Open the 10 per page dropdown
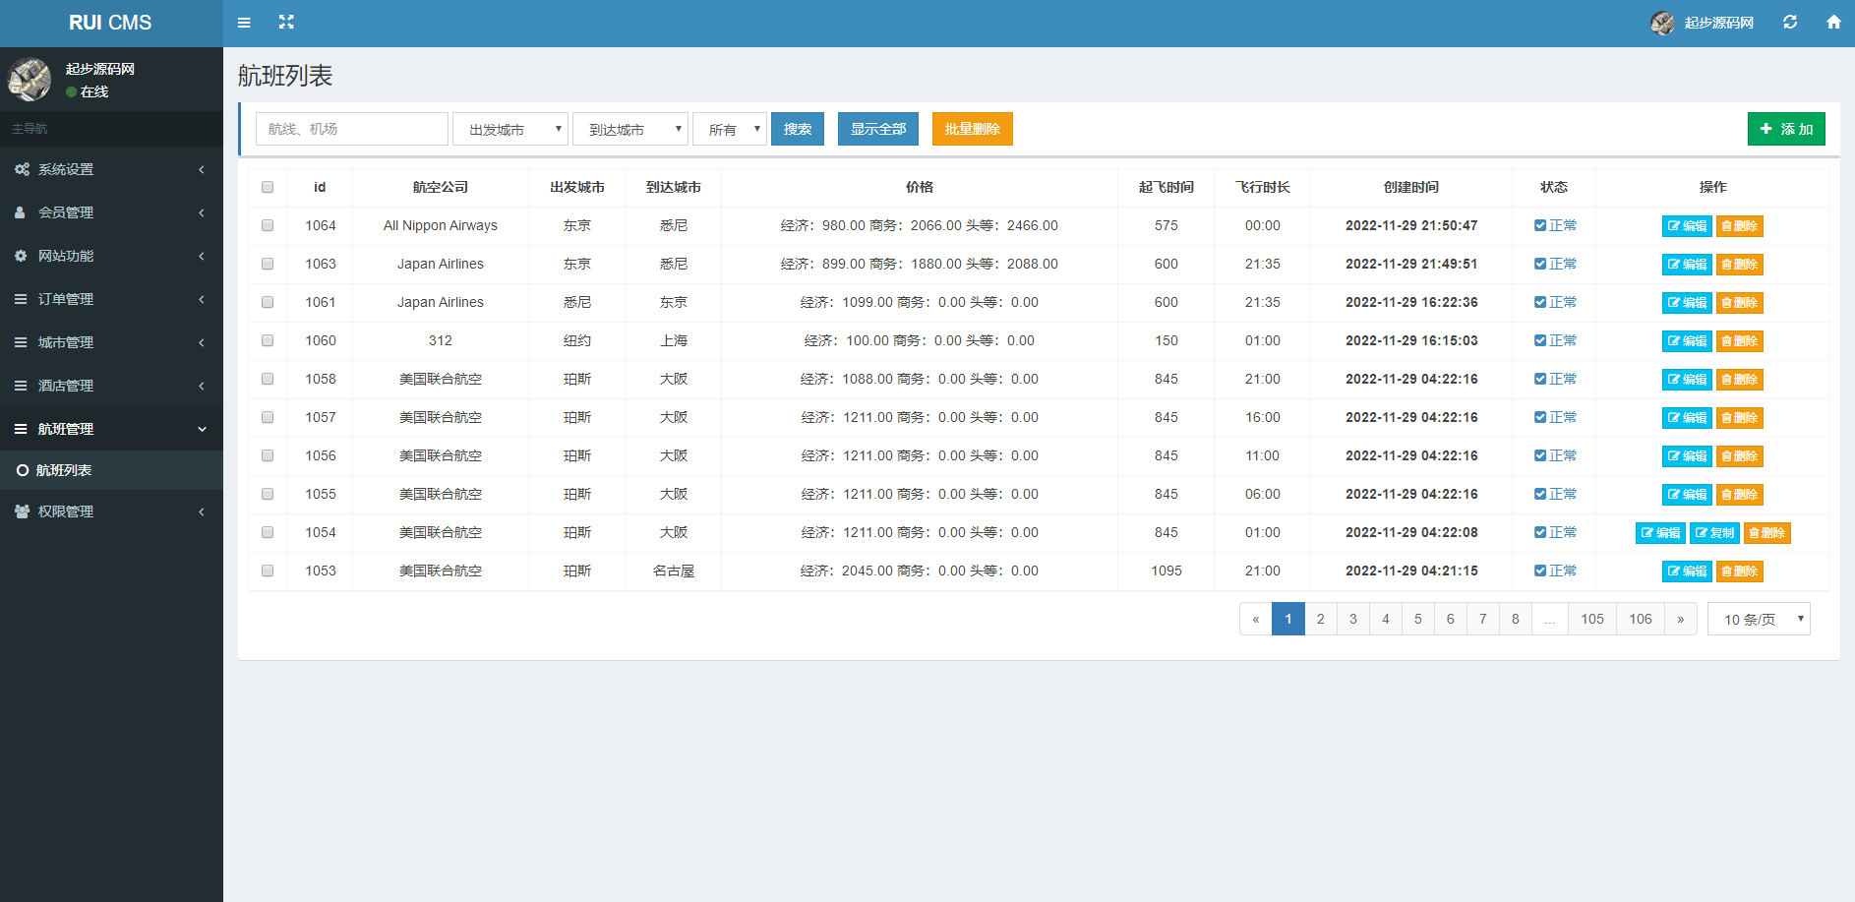This screenshot has height=902, width=1855. click(1759, 619)
